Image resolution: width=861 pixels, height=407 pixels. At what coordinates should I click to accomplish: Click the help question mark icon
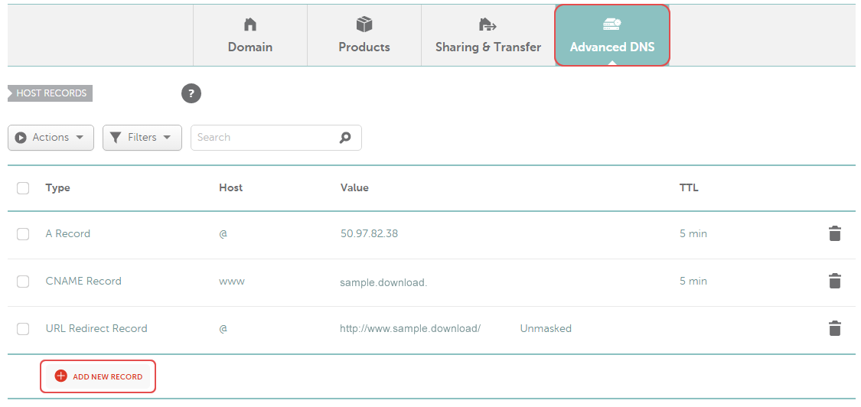point(191,94)
